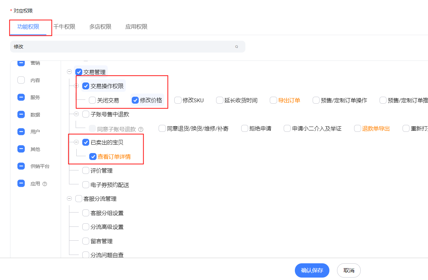
Task: Select the 应用权限 tab
Action: tap(136, 27)
